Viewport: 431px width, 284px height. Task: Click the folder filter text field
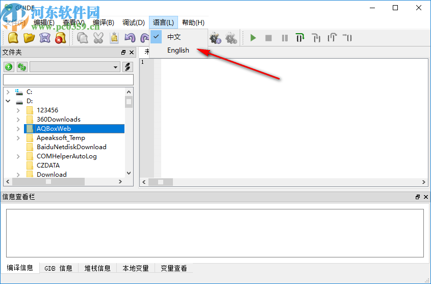click(68, 80)
